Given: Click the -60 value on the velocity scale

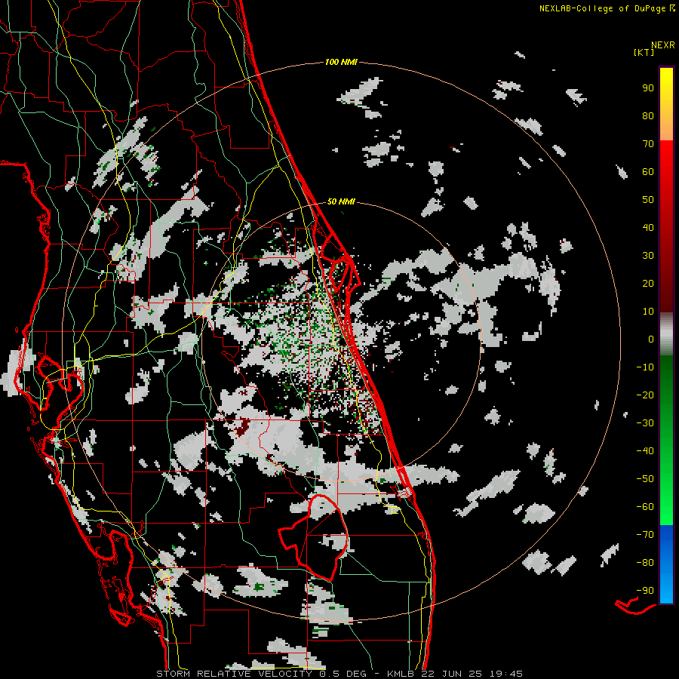Looking at the screenshot, I should [645, 507].
